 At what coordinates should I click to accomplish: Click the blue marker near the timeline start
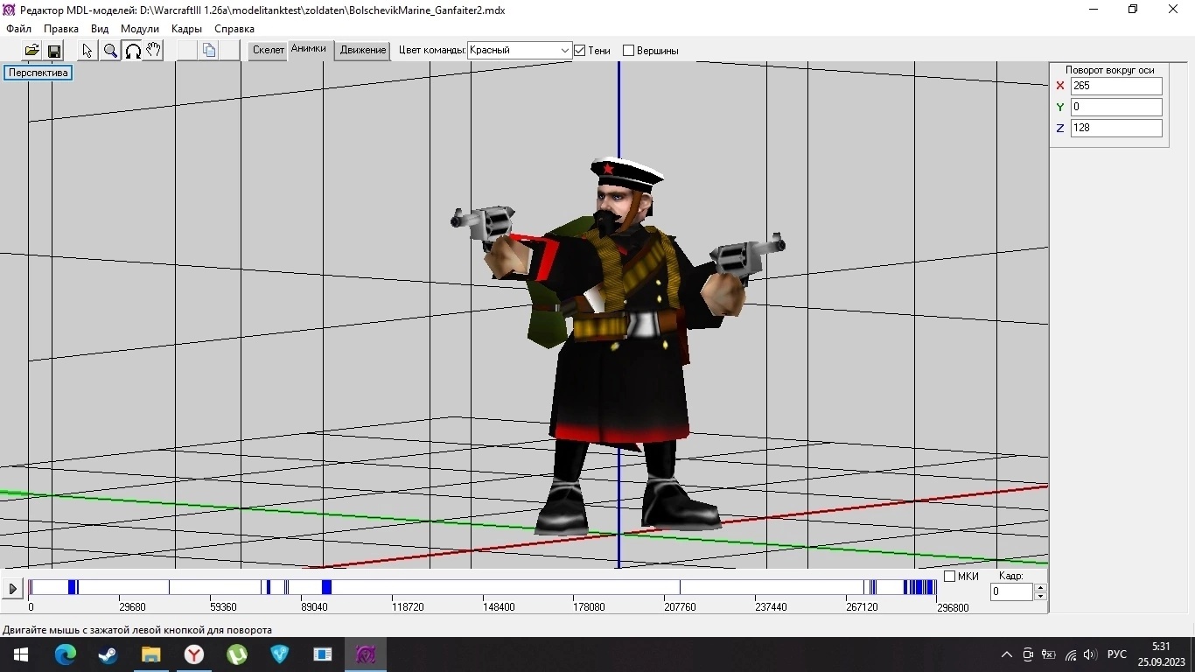point(73,587)
